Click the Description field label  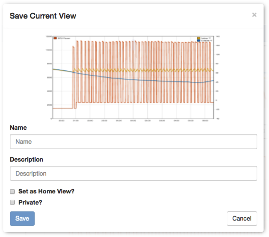(x=27, y=160)
